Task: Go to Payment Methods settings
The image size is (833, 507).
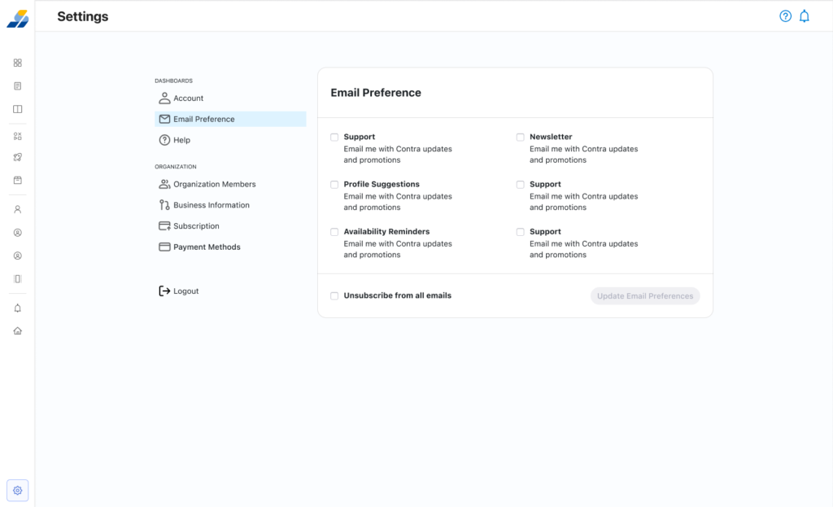Action: pos(207,247)
